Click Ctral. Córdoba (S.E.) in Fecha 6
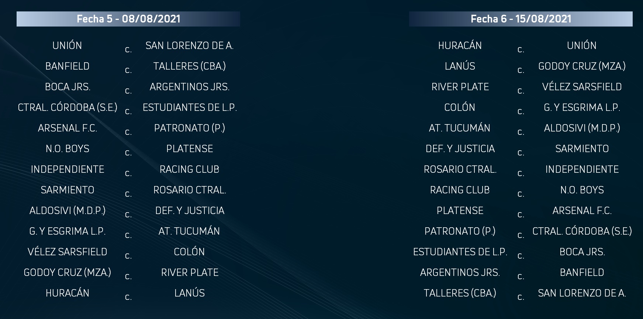 pyautogui.click(x=582, y=231)
